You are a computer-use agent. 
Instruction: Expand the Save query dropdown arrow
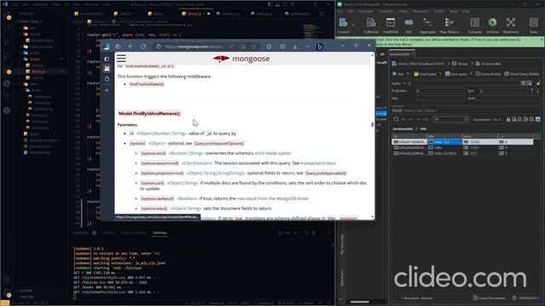[x=471, y=74]
